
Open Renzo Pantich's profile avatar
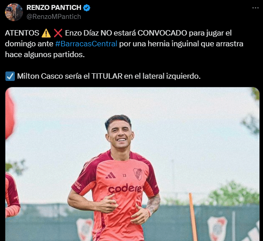click(x=14, y=12)
